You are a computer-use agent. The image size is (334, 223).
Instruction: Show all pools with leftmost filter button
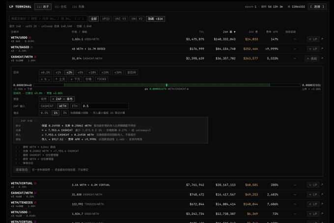click(x=94, y=19)
